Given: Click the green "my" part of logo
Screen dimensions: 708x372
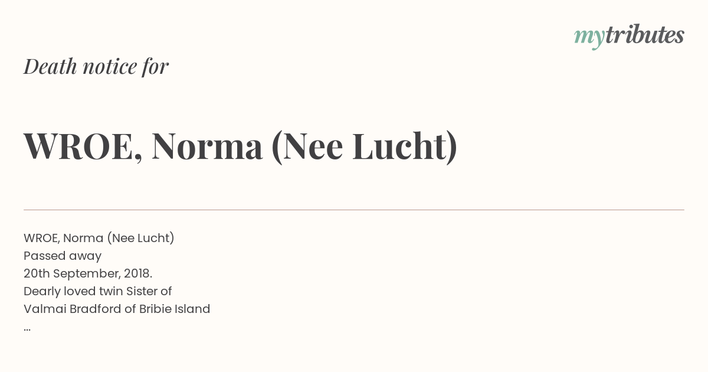Looking at the screenshot, I should pyautogui.click(x=589, y=39).
